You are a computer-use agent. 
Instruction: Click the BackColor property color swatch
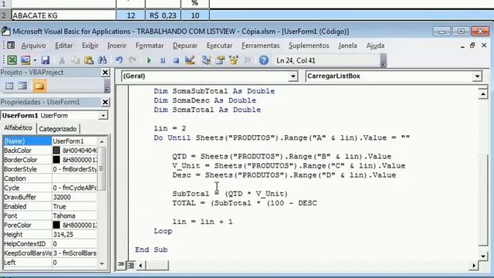(x=56, y=151)
